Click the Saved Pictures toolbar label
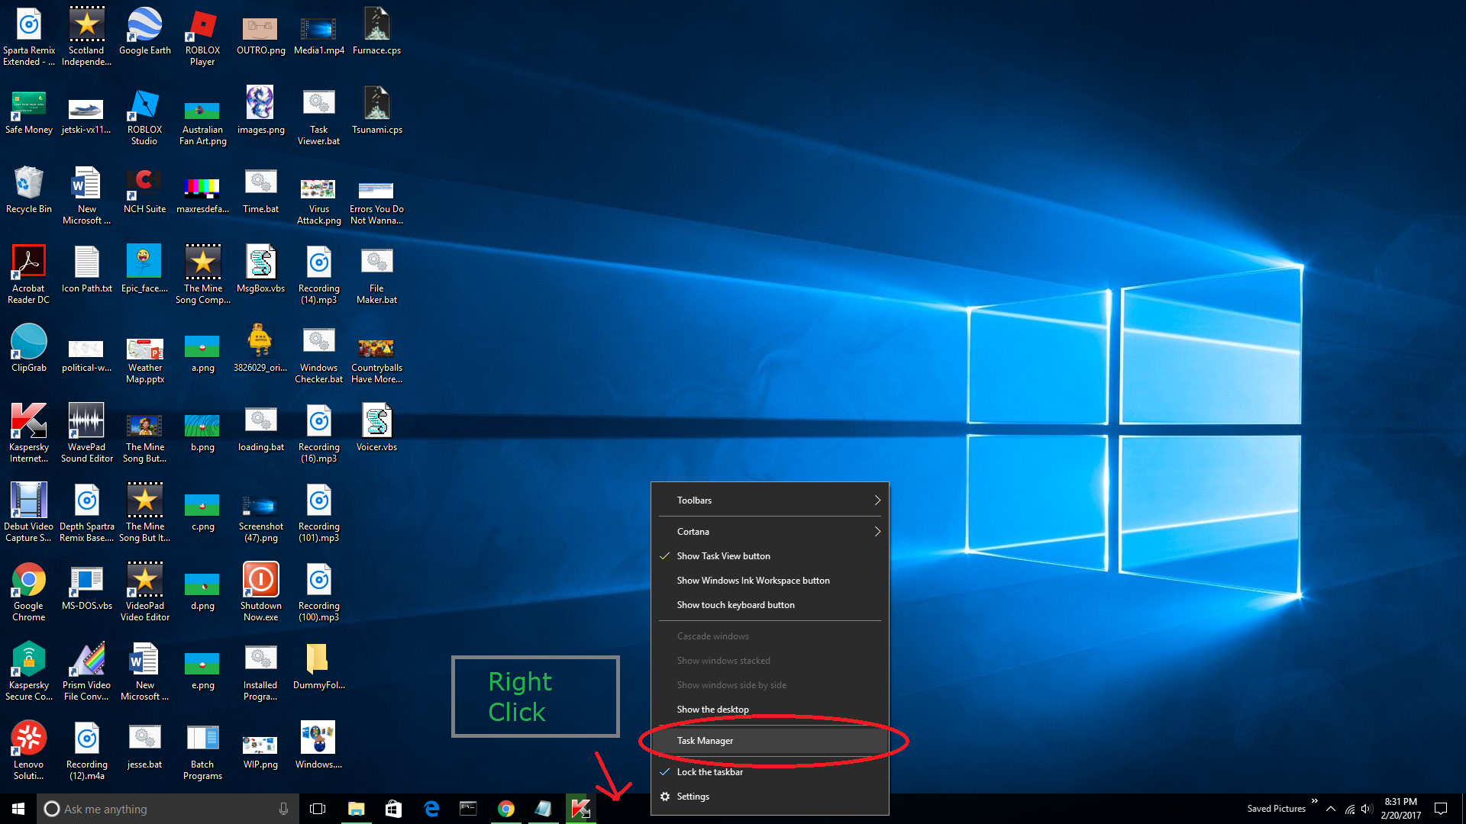 tap(1276, 809)
